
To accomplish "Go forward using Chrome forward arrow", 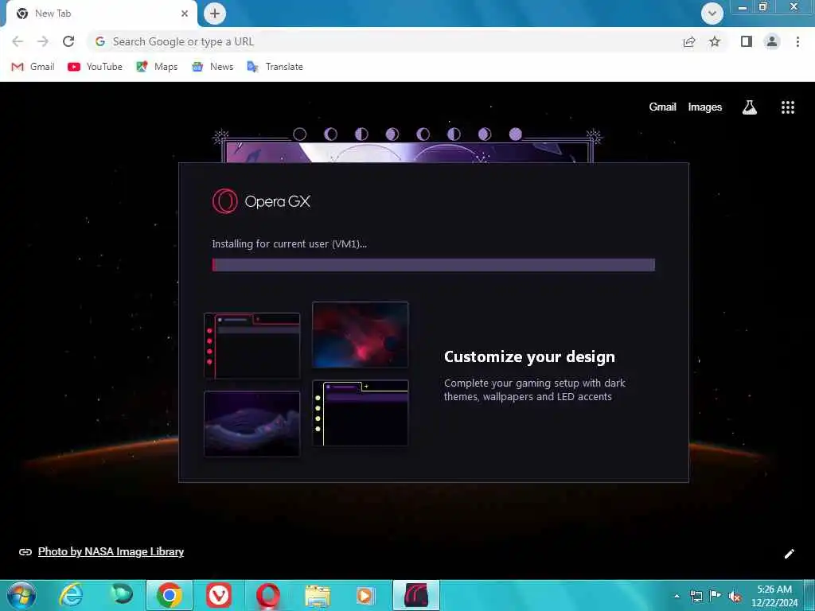I will [x=43, y=41].
